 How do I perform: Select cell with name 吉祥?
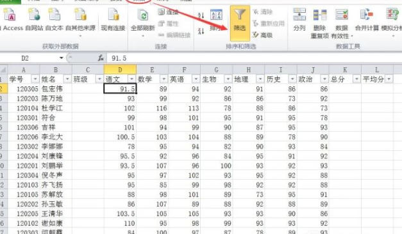56,127
